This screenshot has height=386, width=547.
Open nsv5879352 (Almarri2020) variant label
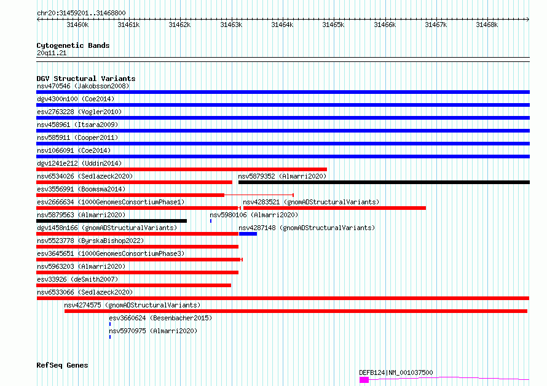click(282, 176)
